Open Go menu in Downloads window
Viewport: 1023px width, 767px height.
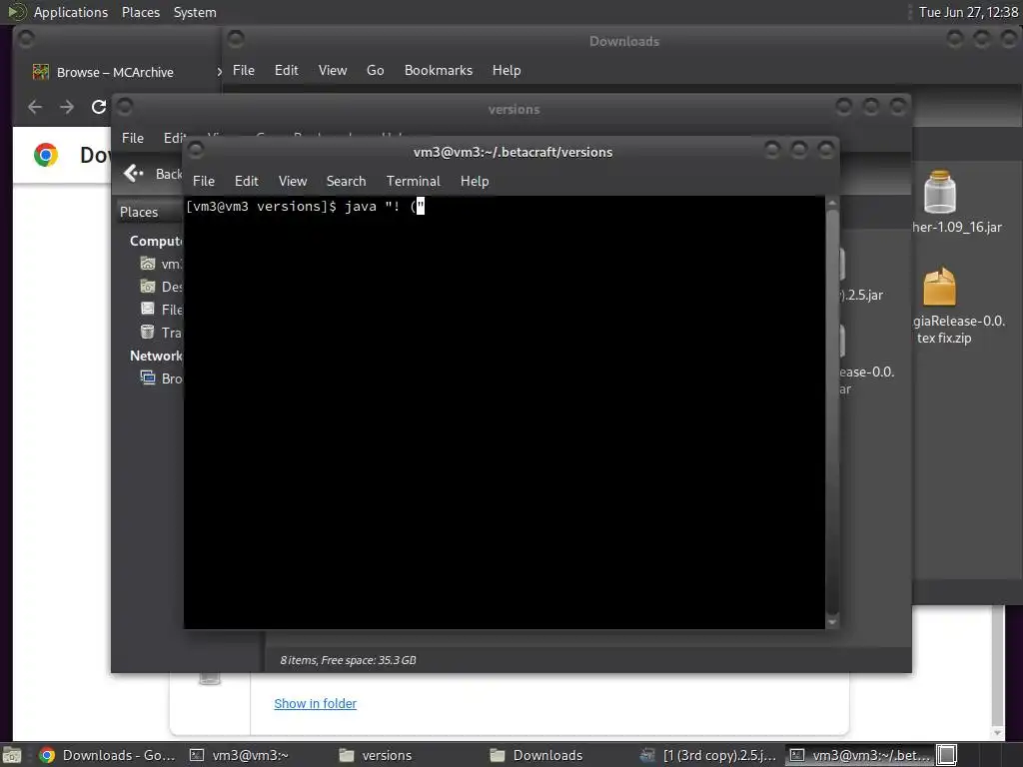[376, 70]
